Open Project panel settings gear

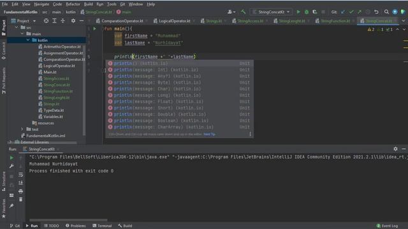[x=73, y=21]
